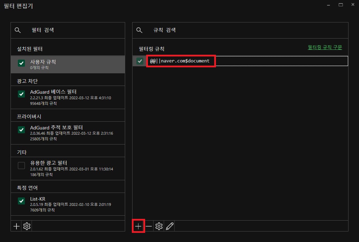
Task: Click inside the naver.com rule text field
Action: tap(245, 61)
